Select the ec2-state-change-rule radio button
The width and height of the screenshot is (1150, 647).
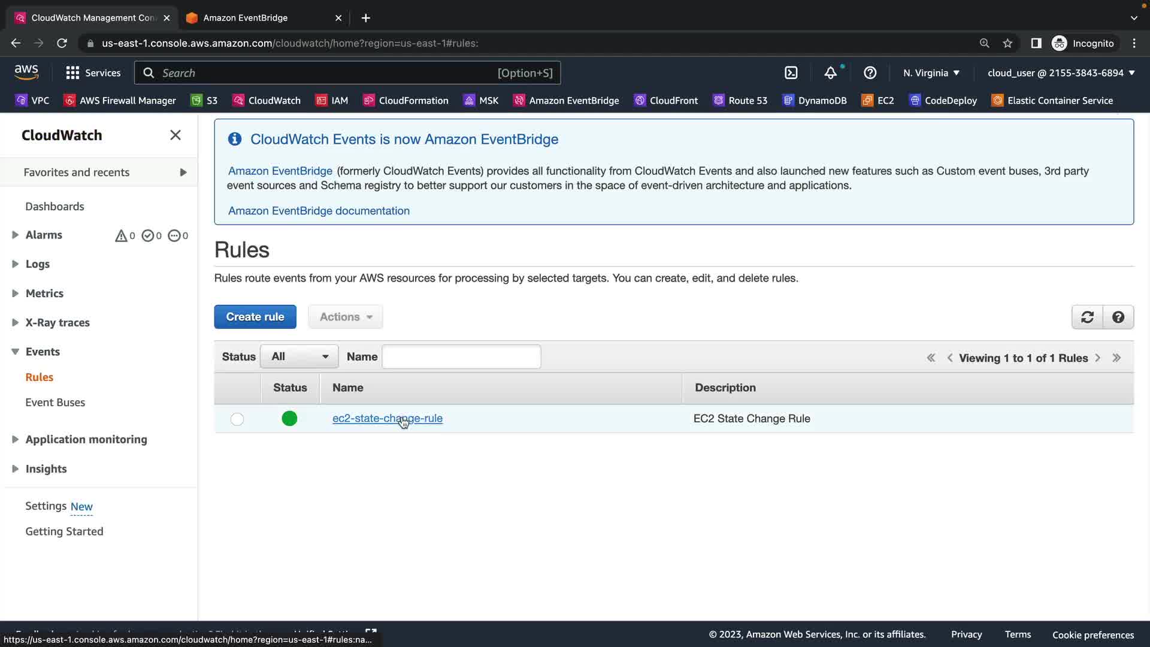point(237,419)
